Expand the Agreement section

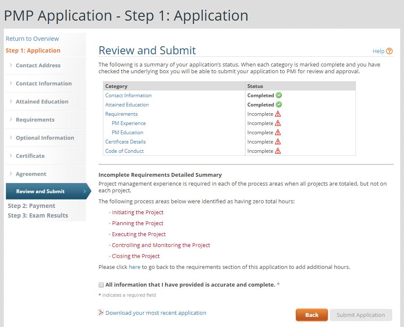click(30, 174)
